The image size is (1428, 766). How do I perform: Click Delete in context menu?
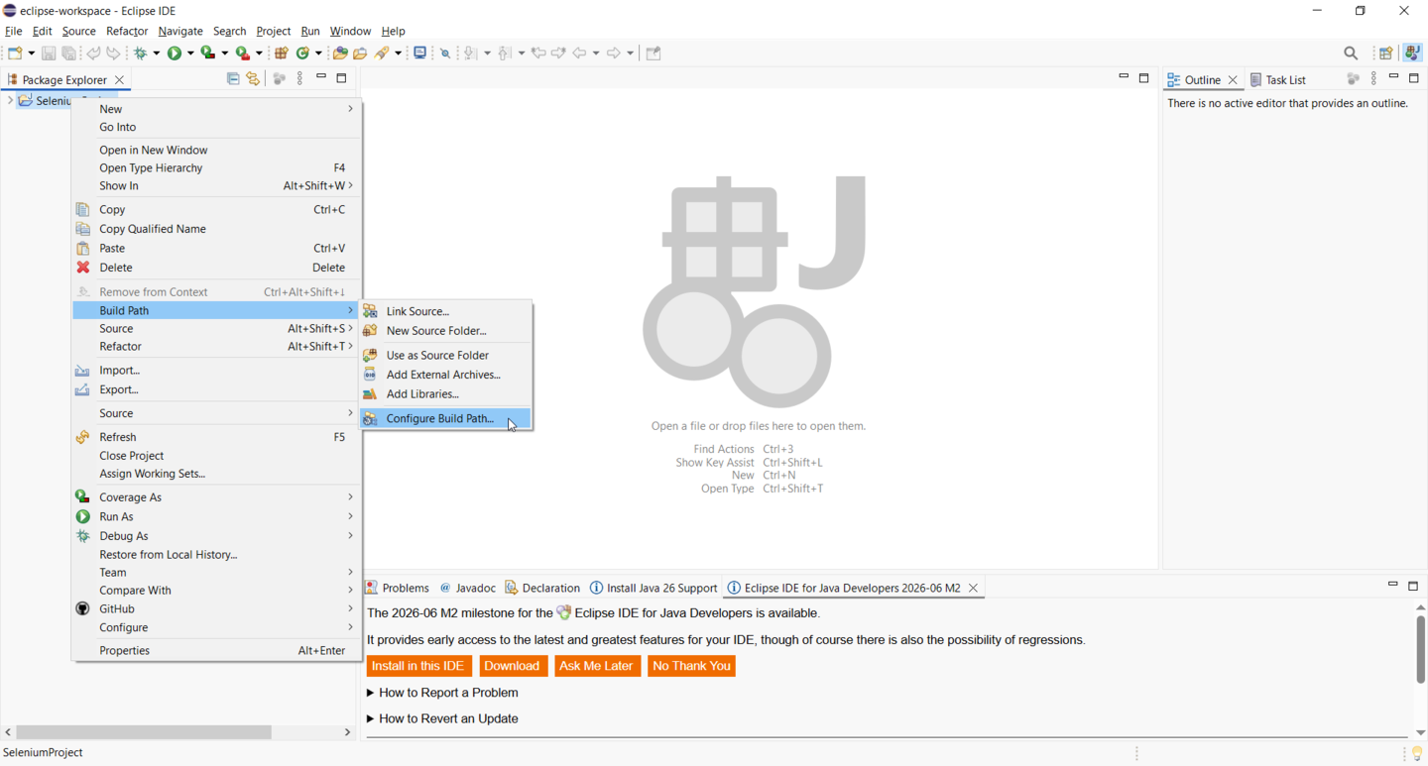216,268
